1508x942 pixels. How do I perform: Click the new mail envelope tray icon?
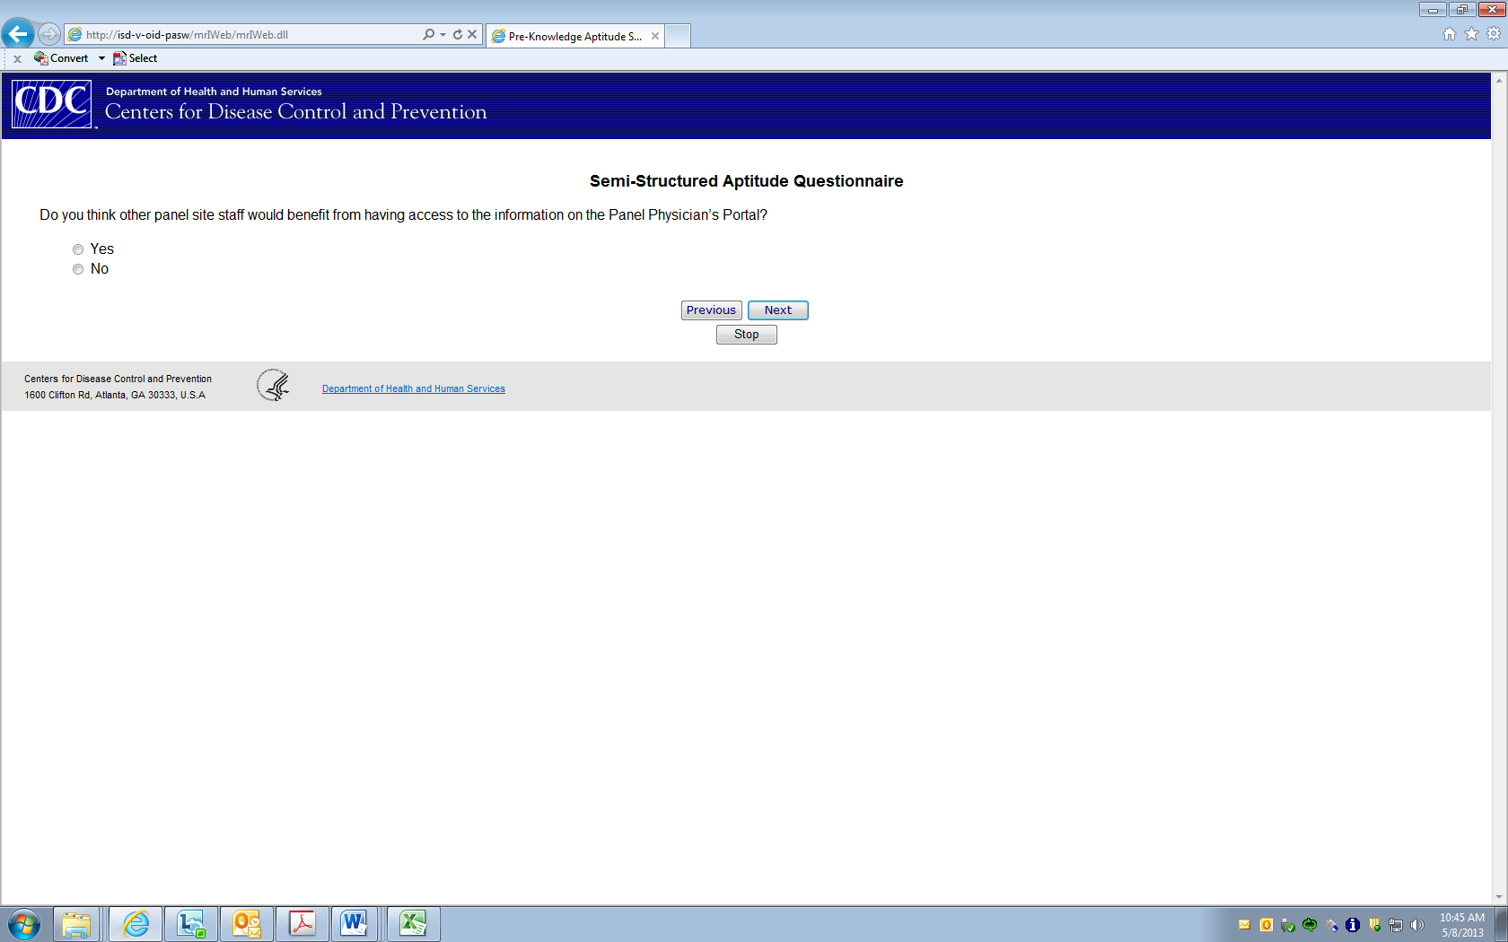[x=1244, y=925]
